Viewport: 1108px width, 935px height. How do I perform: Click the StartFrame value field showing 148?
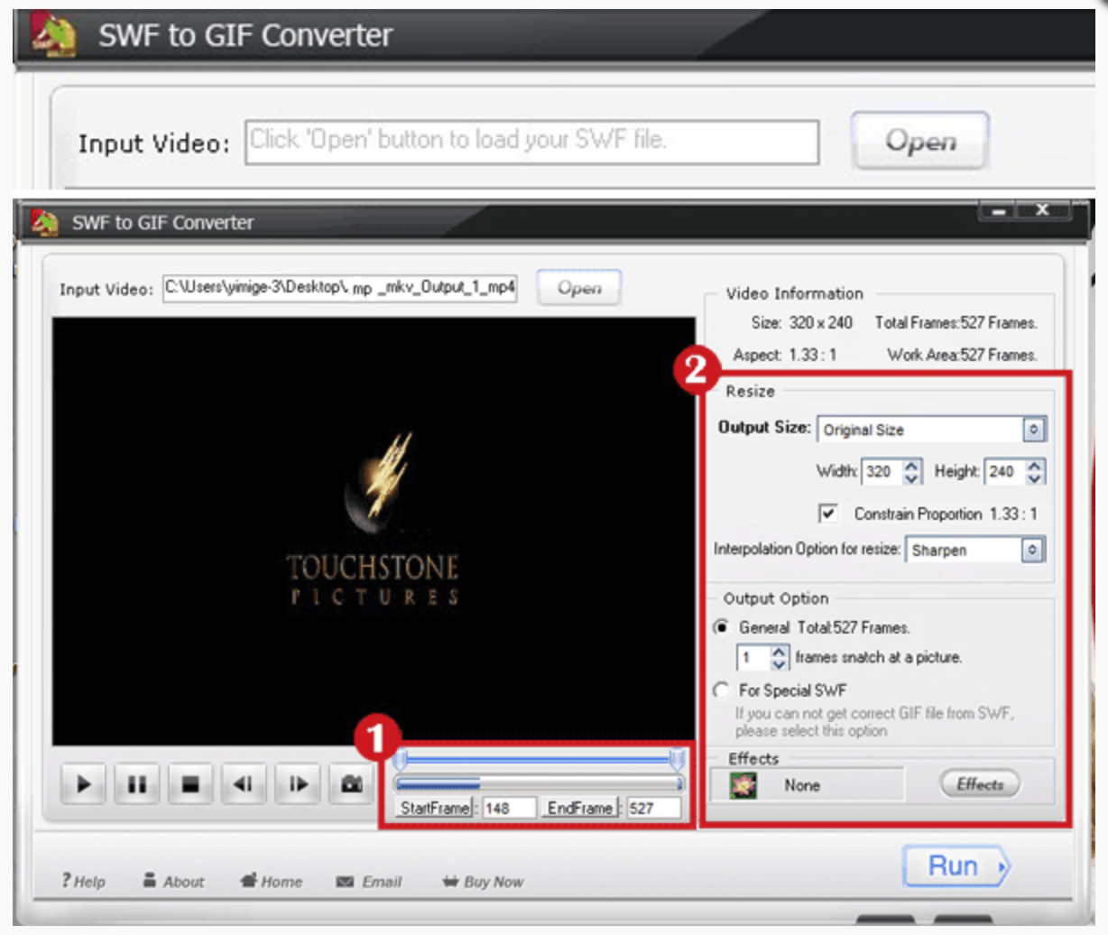click(x=510, y=808)
